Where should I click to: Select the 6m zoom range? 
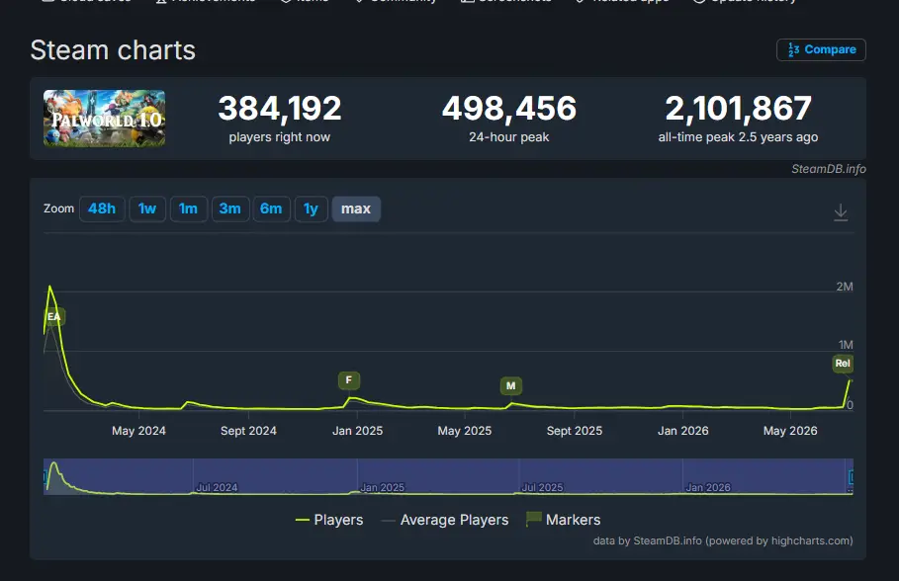272,209
